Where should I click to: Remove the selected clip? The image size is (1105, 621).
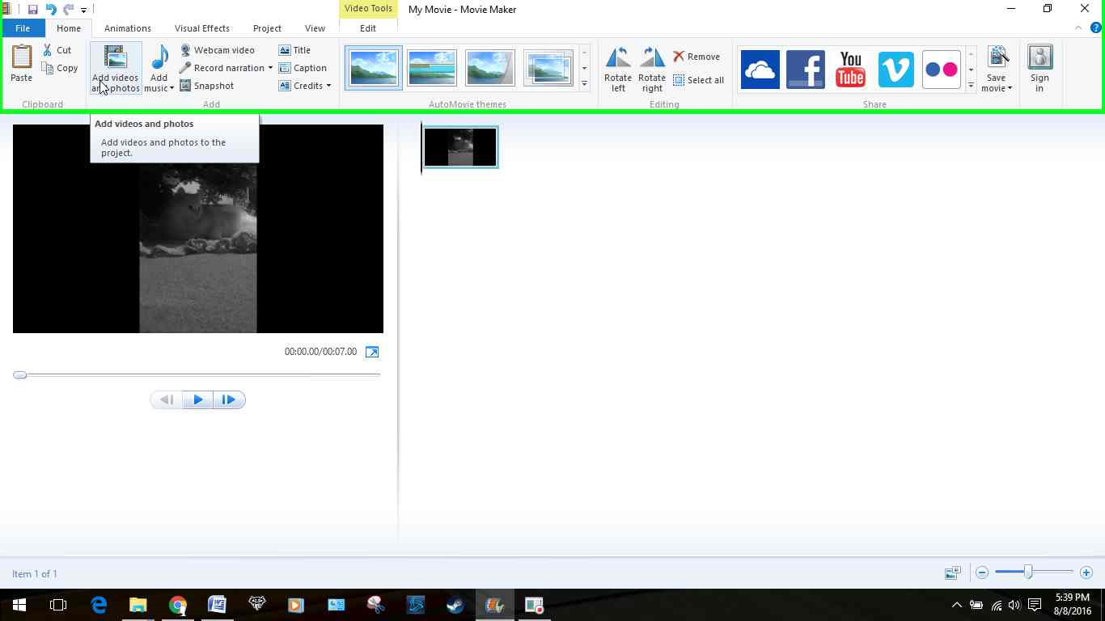click(x=696, y=57)
